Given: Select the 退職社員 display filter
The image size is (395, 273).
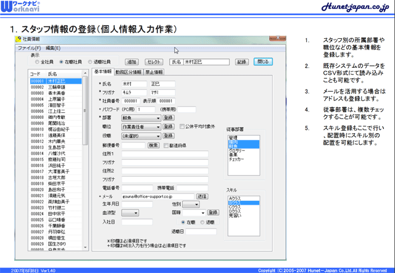Looking at the screenshot, I should 89,62.
